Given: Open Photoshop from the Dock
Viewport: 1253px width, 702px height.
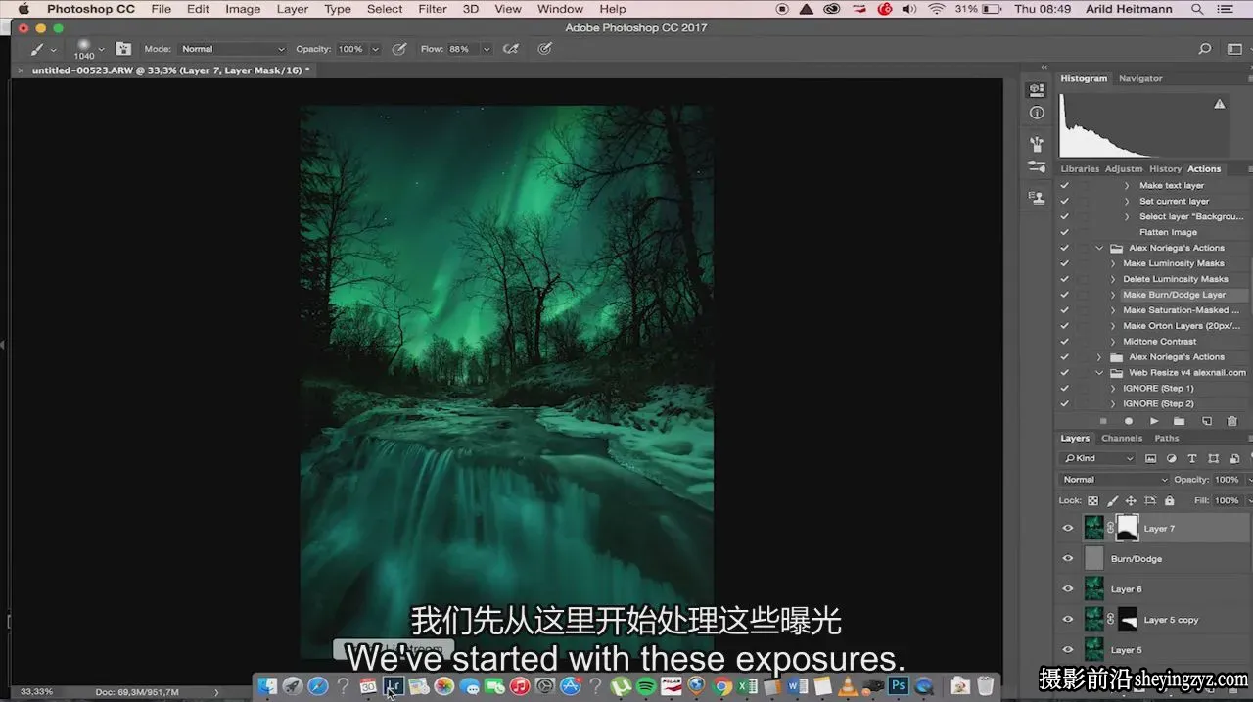Looking at the screenshot, I should (x=897, y=686).
